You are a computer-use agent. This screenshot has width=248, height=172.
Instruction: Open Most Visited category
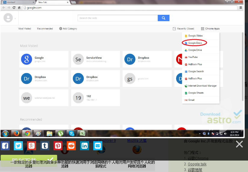(x=25, y=29)
